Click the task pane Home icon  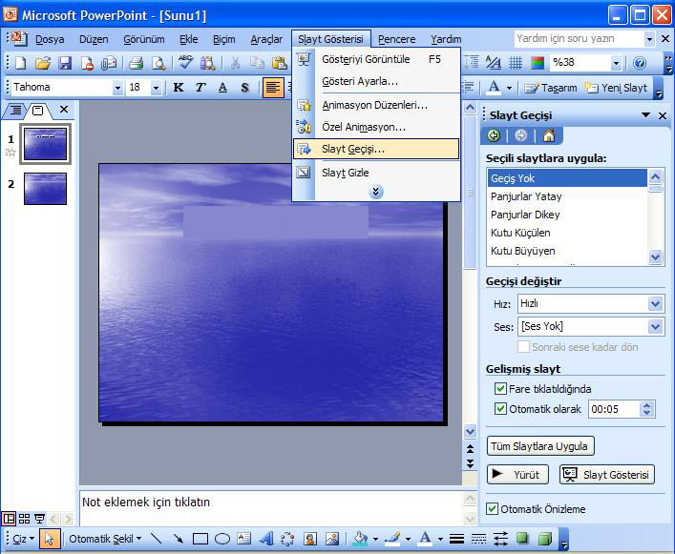coord(548,135)
